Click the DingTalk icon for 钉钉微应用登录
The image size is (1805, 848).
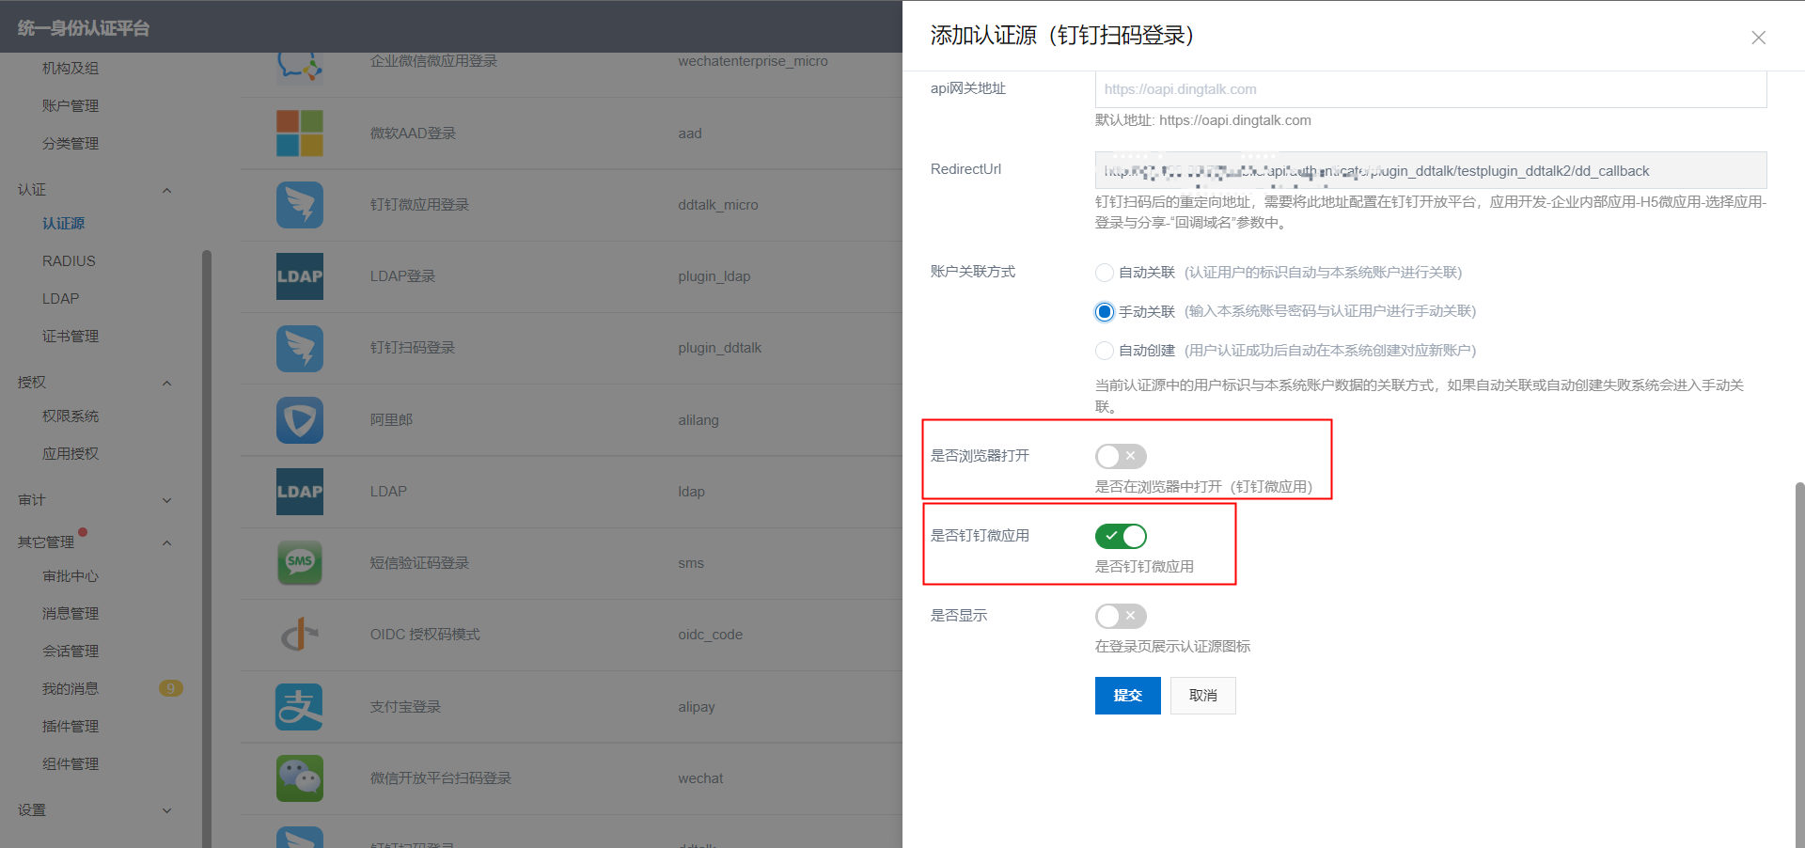click(300, 205)
